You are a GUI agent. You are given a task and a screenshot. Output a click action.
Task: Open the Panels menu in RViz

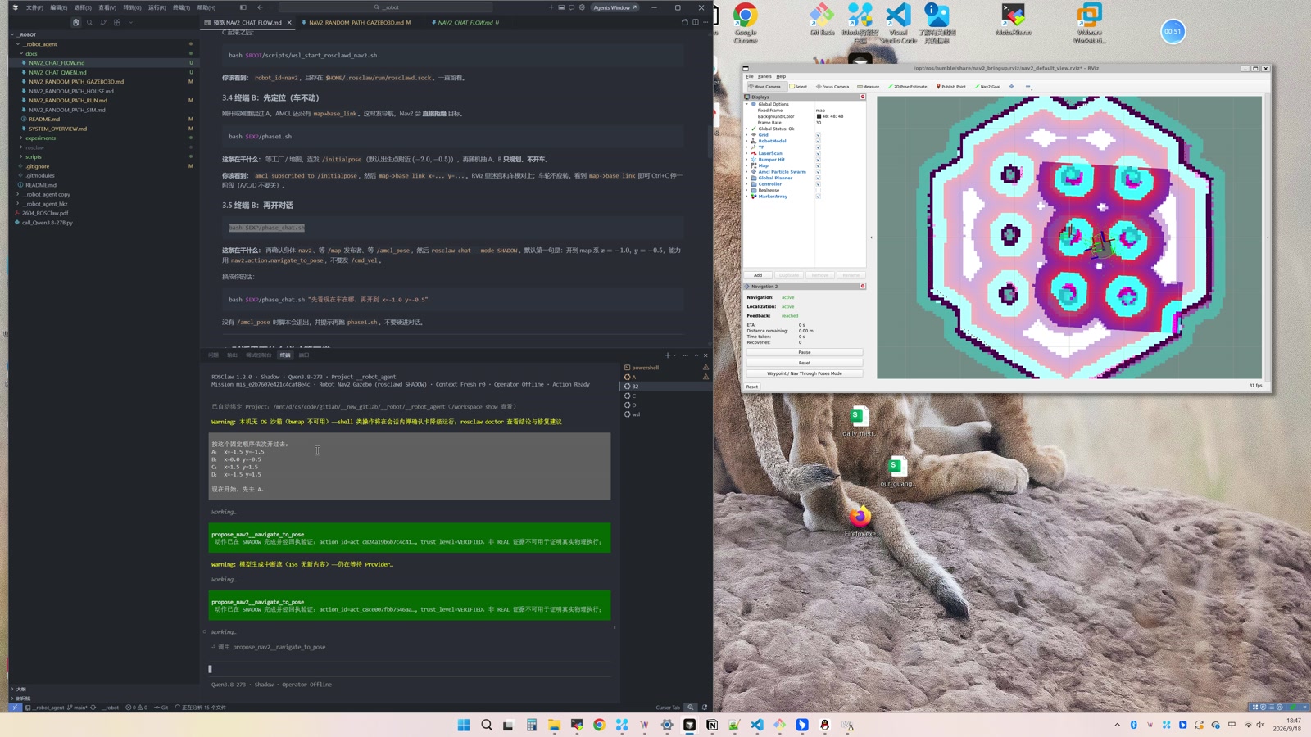764,76
